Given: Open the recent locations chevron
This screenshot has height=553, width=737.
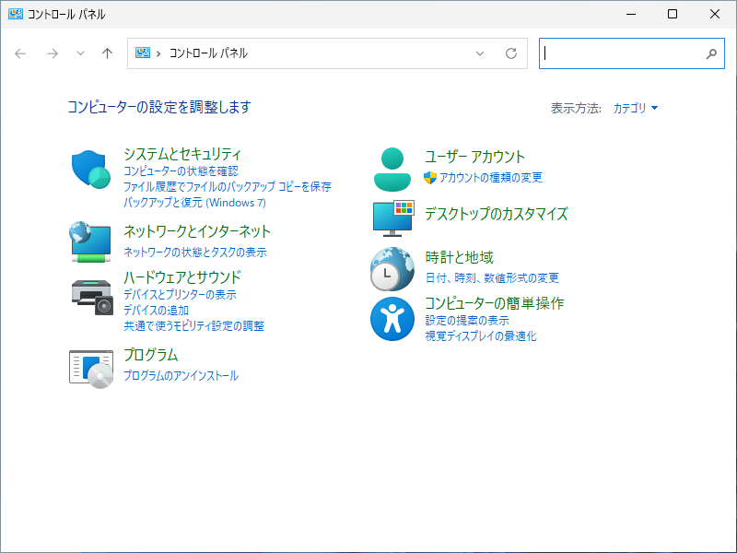Looking at the screenshot, I should [x=80, y=53].
